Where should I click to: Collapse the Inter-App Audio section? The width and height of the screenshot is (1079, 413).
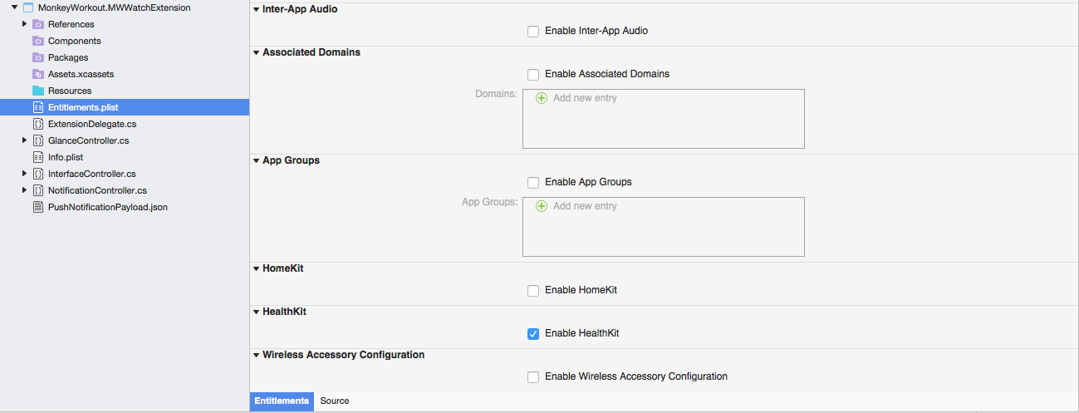(257, 9)
